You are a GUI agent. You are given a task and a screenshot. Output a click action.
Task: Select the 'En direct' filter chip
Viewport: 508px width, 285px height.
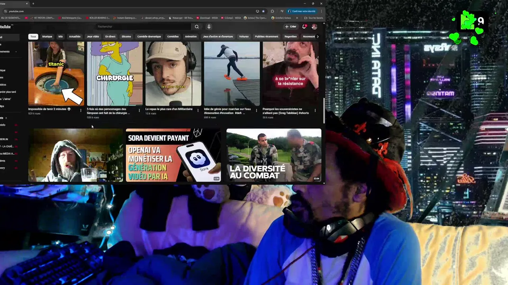(x=110, y=36)
